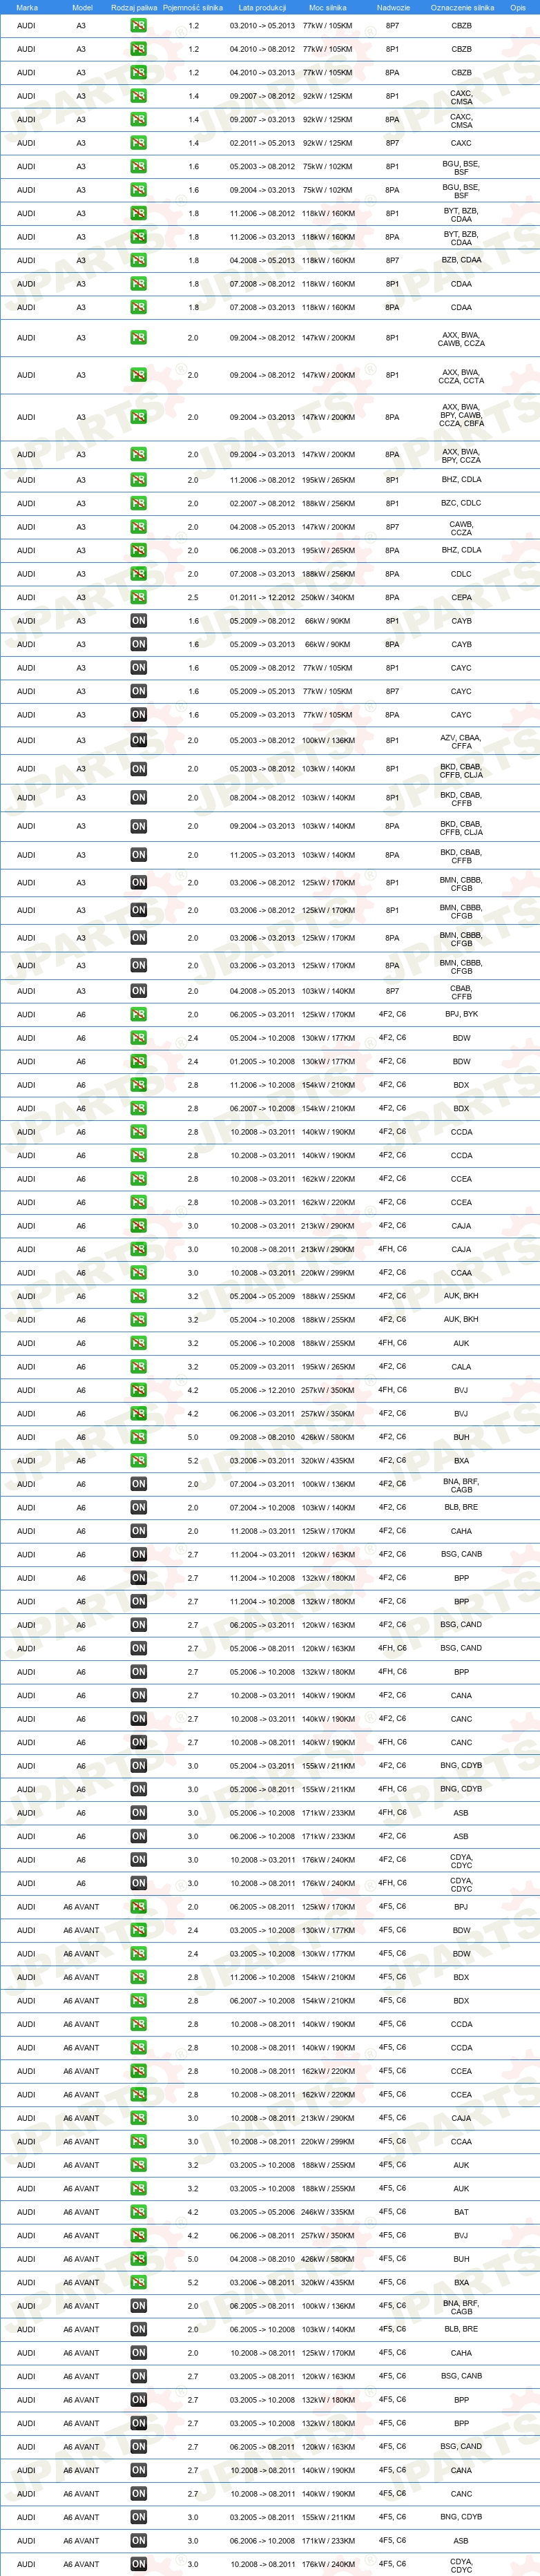Click petrol icon in A6 BPJ, BYK row
The width and height of the screenshot is (540, 2576).
pyautogui.click(x=138, y=1014)
